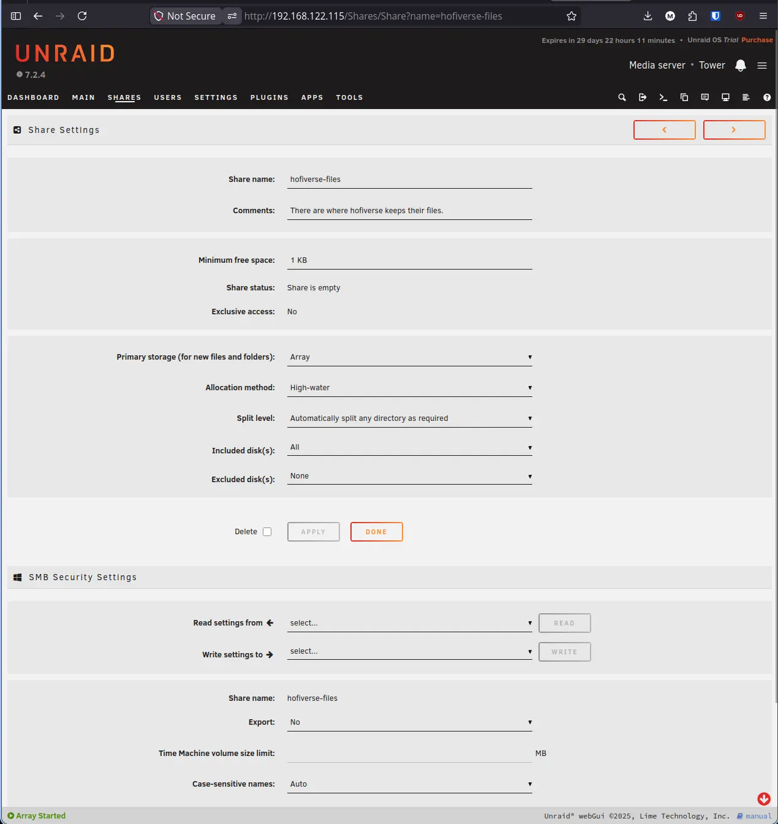Open the Unraid account hamburger menu
The height and width of the screenshot is (824, 778).
762,66
